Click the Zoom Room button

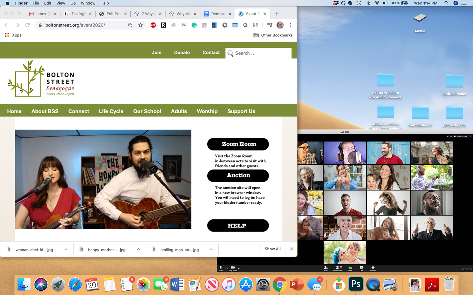coord(238,144)
